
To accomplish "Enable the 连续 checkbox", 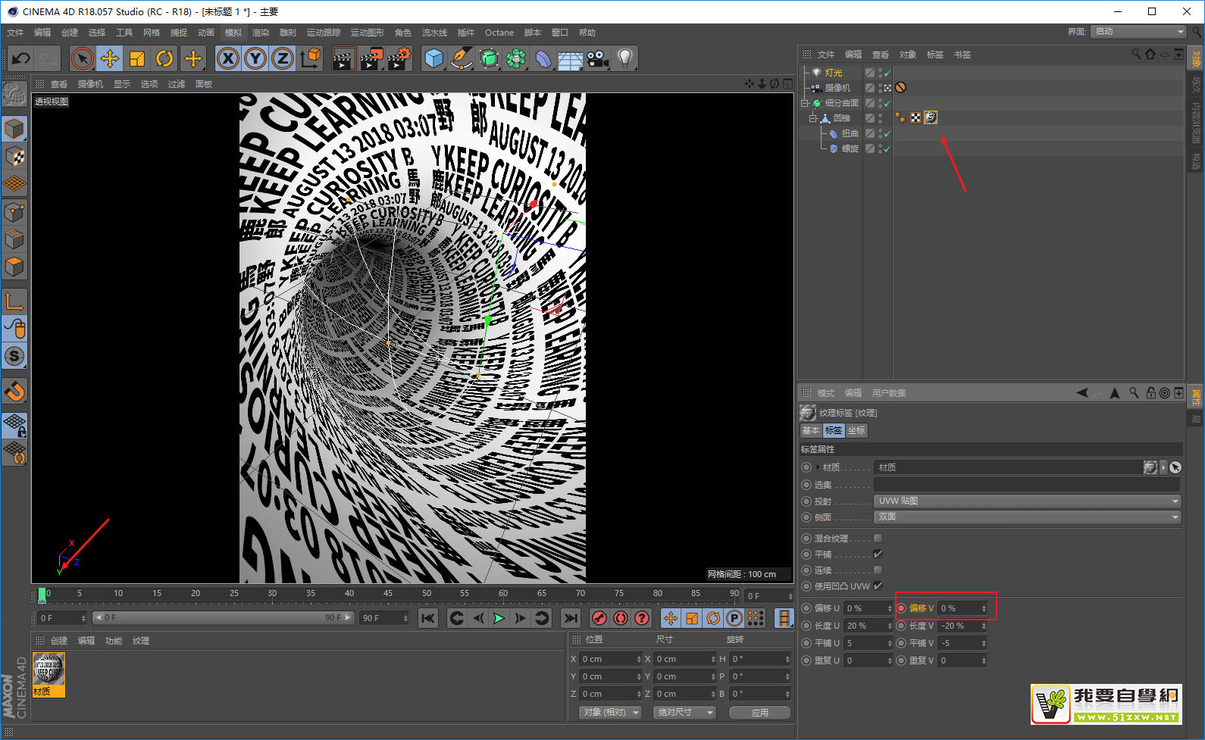I will (878, 570).
